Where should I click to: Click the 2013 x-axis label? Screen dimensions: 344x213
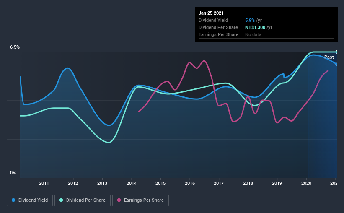tap(102, 183)
